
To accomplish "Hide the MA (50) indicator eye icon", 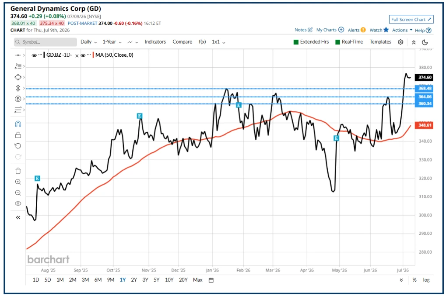I will pos(83,55).
